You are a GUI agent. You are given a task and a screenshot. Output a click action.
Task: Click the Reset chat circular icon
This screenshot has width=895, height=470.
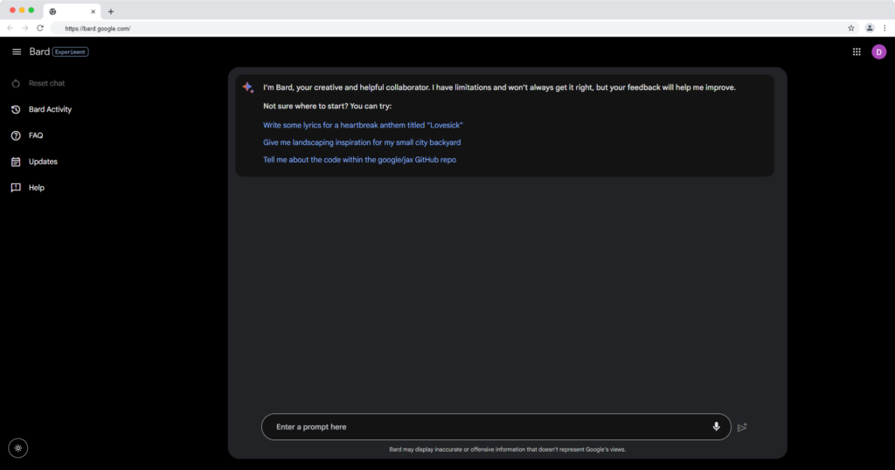[x=16, y=83]
